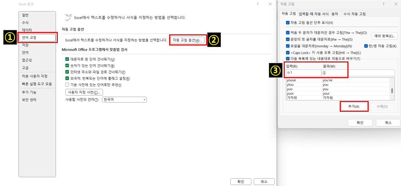Image resolution: width=401 pixels, height=186 pixels.
Task: Click 취소 in 자동 고침 dialog
Action: tap(388, 122)
